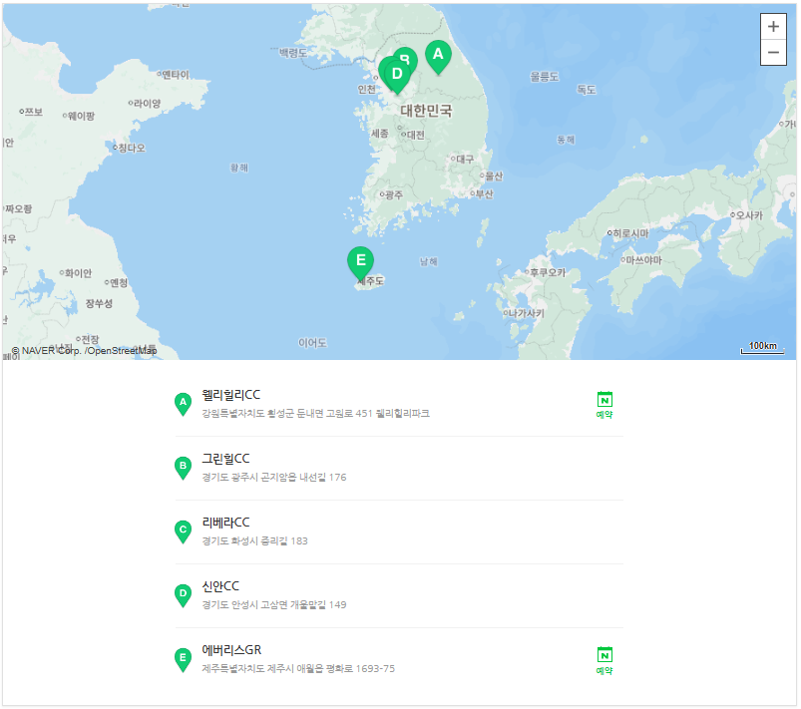Open Naver reservation icon for 웰리힐리CC

[604, 405]
